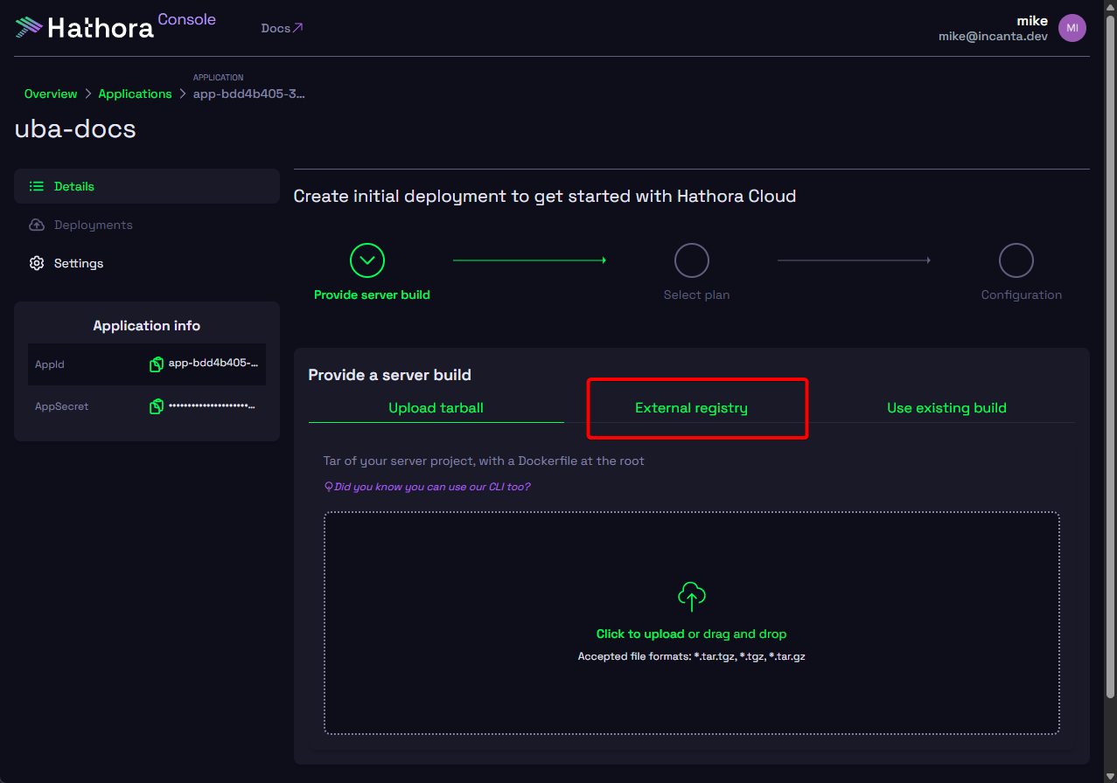Select the External registry tab

[x=691, y=408]
